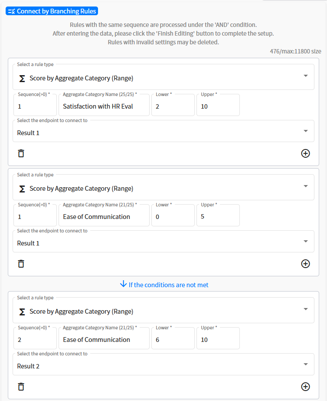Edit Upper field in the Result 2 rule card
Screen dimensions: 327x401
coord(218,338)
